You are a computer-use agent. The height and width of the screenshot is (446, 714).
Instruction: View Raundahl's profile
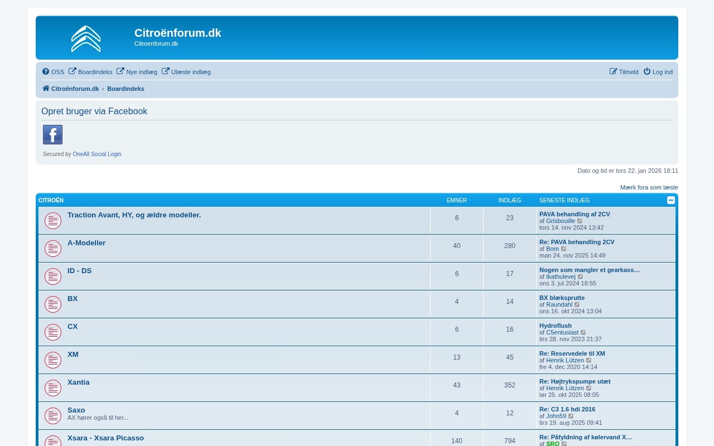559,304
